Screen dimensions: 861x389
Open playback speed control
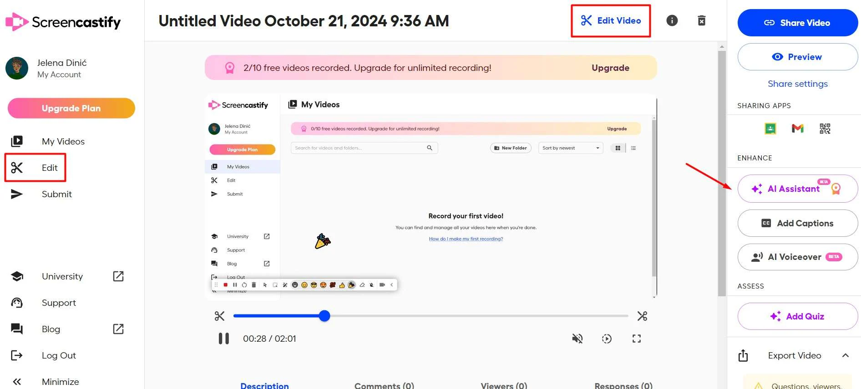(607, 339)
